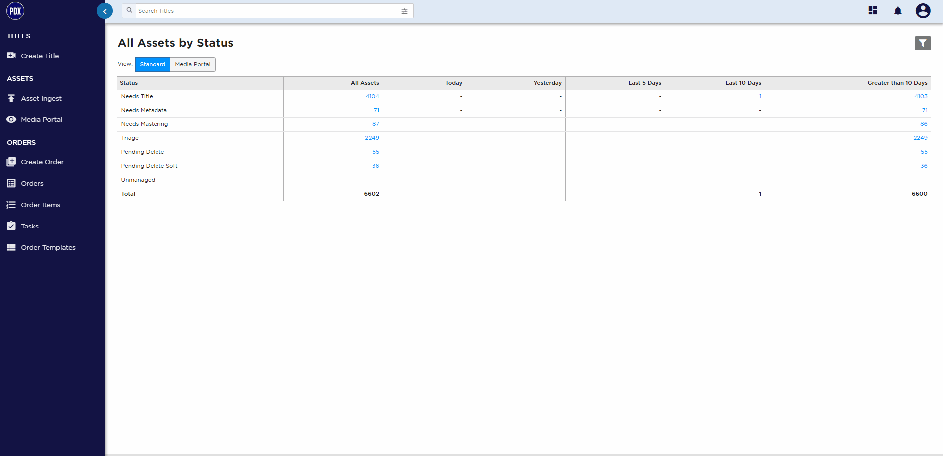Click the Create Order plus icon
The image size is (943, 456).
tap(11, 162)
